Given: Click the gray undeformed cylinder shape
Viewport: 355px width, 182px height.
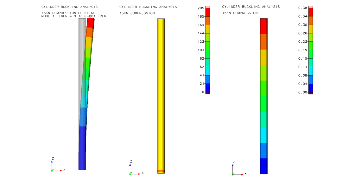Looking at the screenshot, I should 81,63.
